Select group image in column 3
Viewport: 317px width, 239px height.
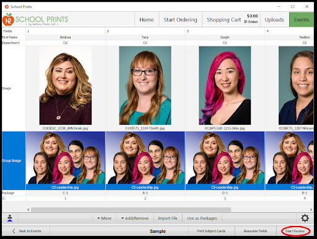pos(225,158)
